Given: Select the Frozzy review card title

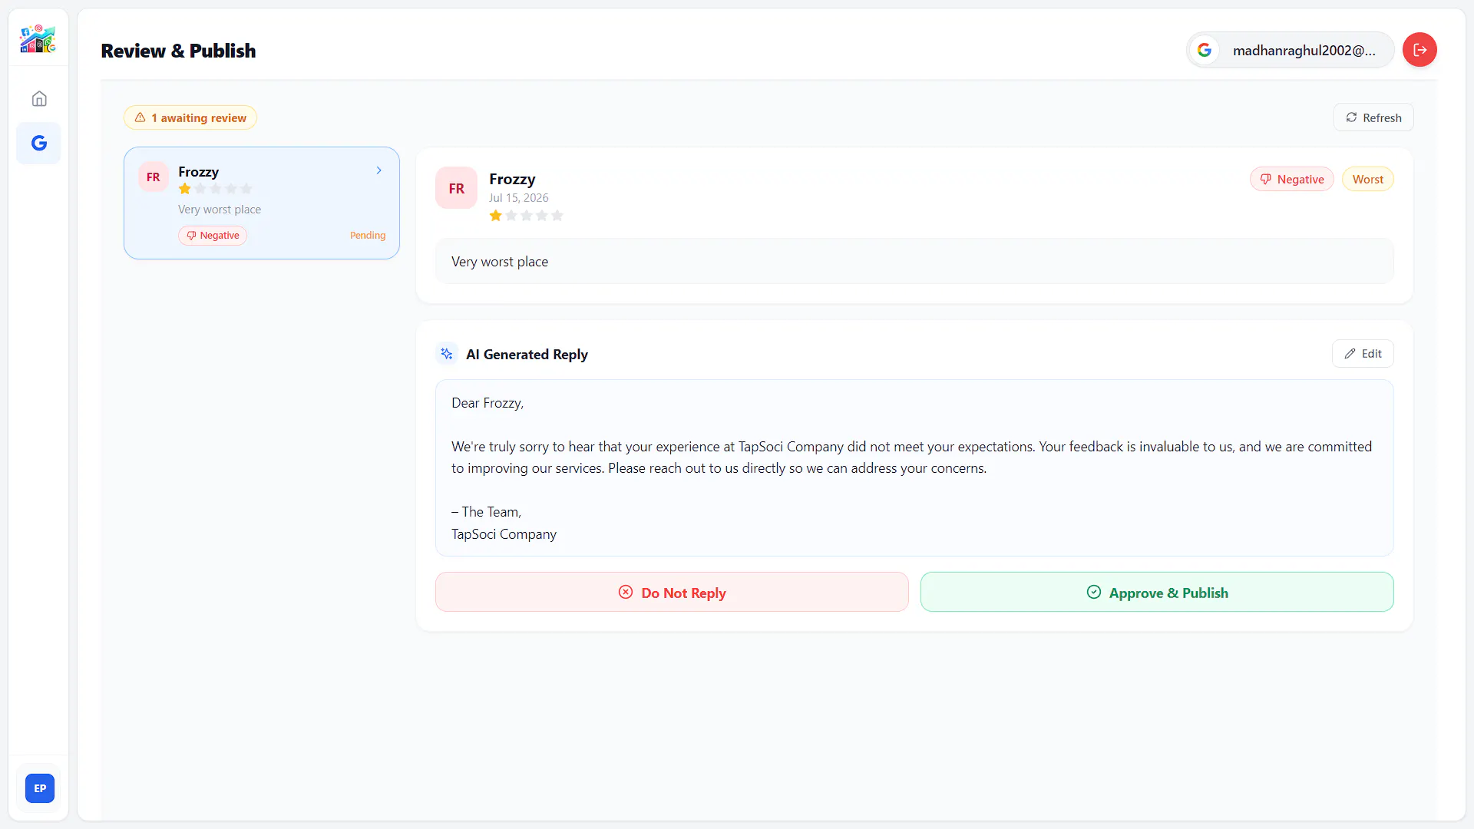Looking at the screenshot, I should point(198,172).
